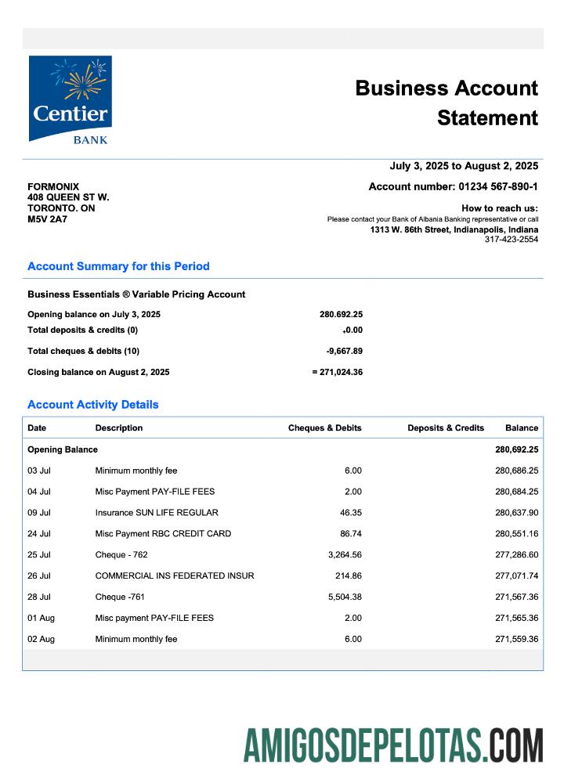564x783 pixels.
Task: Click the Account Activity Details heading
Action: [92, 405]
